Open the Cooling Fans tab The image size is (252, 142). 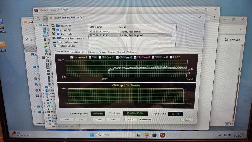[78, 52]
